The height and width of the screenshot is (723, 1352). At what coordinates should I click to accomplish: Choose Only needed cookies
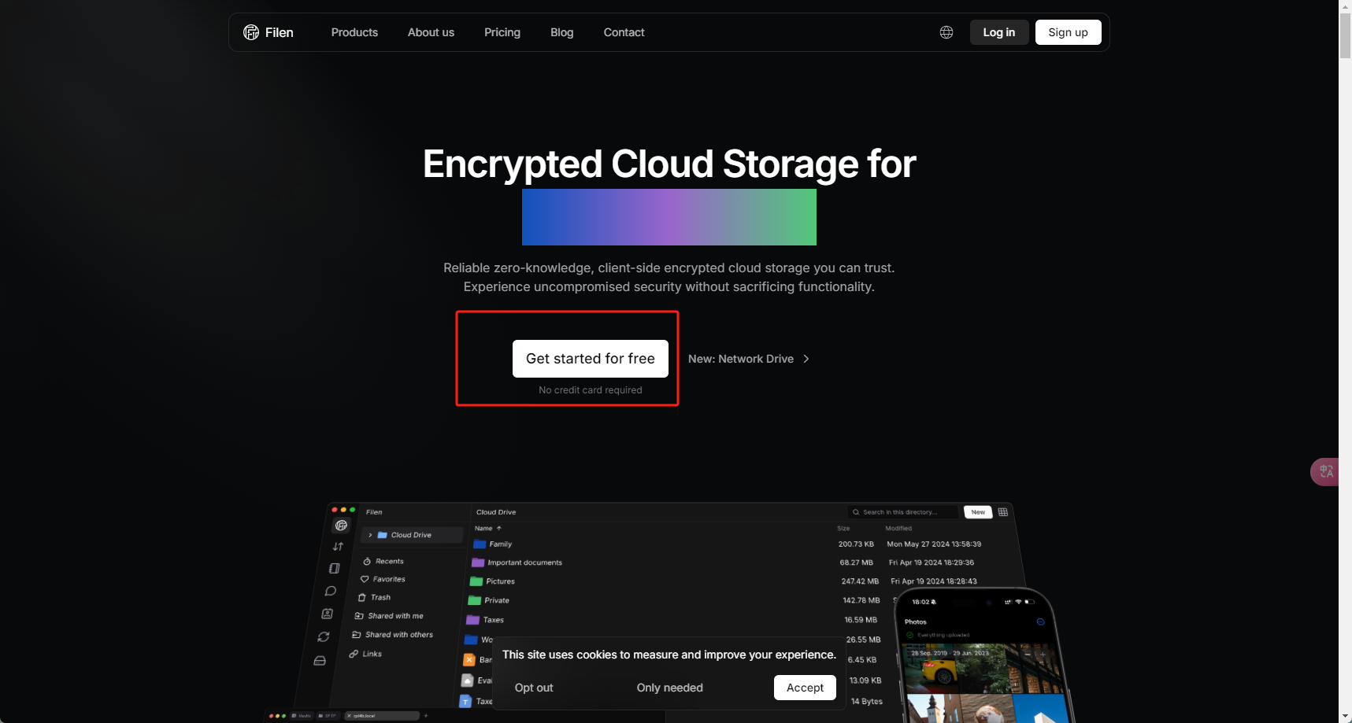(669, 688)
